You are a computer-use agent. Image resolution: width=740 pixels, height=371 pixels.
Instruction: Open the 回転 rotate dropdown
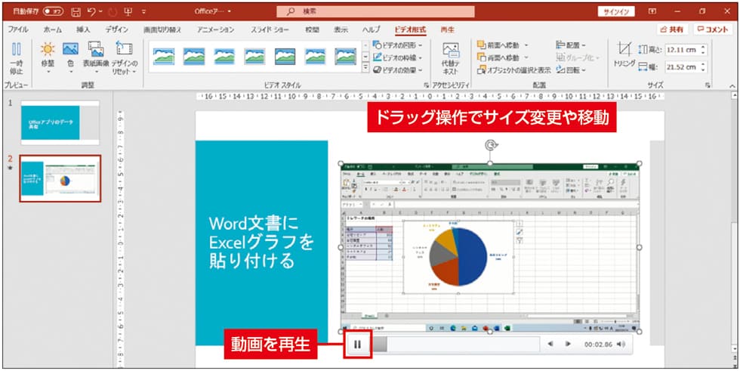(x=571, y=70)
